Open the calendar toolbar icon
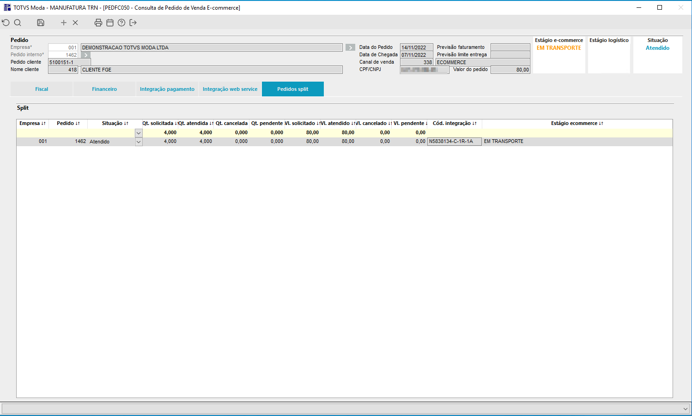This screenshot has width=692, height=416. pyautogui.click(x=110, y=23)
